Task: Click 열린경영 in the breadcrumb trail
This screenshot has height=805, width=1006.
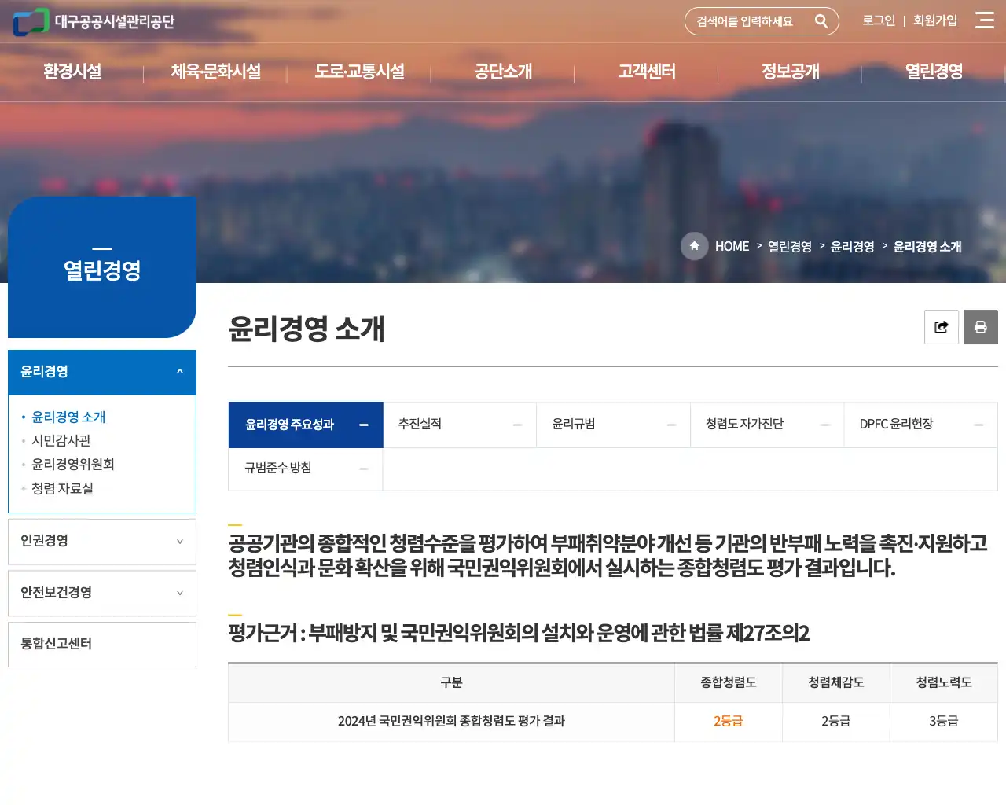Action: tap(790, 246)
